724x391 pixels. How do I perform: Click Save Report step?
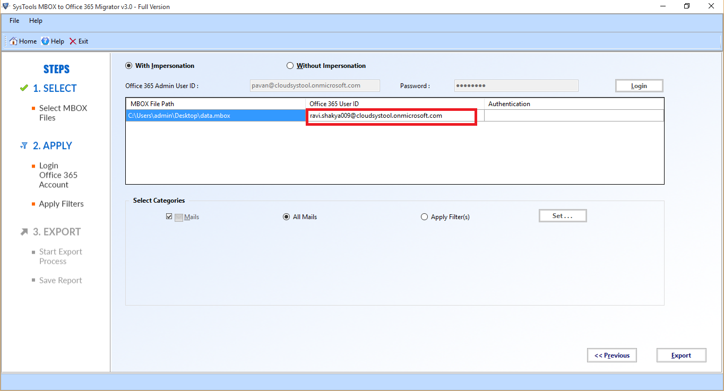(x=61, y=281)
